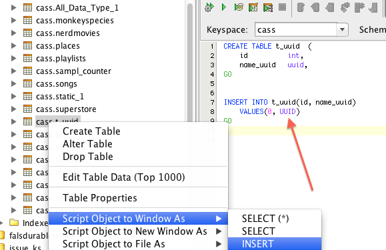Select the SELECT (*) submenu option
This screenshot has width=386, height=250.
point(275,219)
